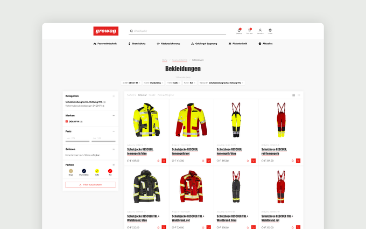The image size is (366, 229).
Task: Select Wetterschutzbekleidungen EN 20471 category
Action: (x=83, y=106)
